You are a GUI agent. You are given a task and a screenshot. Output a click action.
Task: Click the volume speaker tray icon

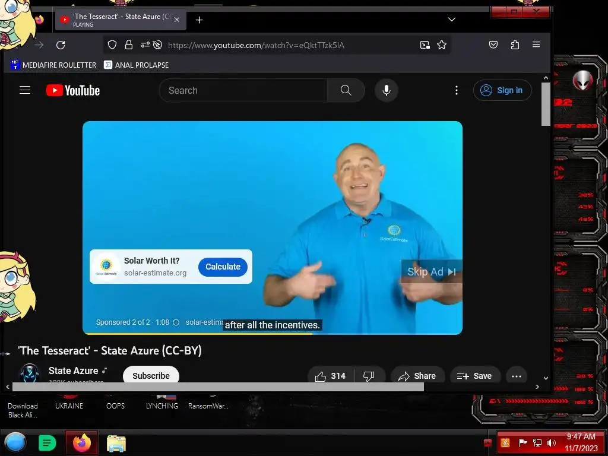pos(551,443)
